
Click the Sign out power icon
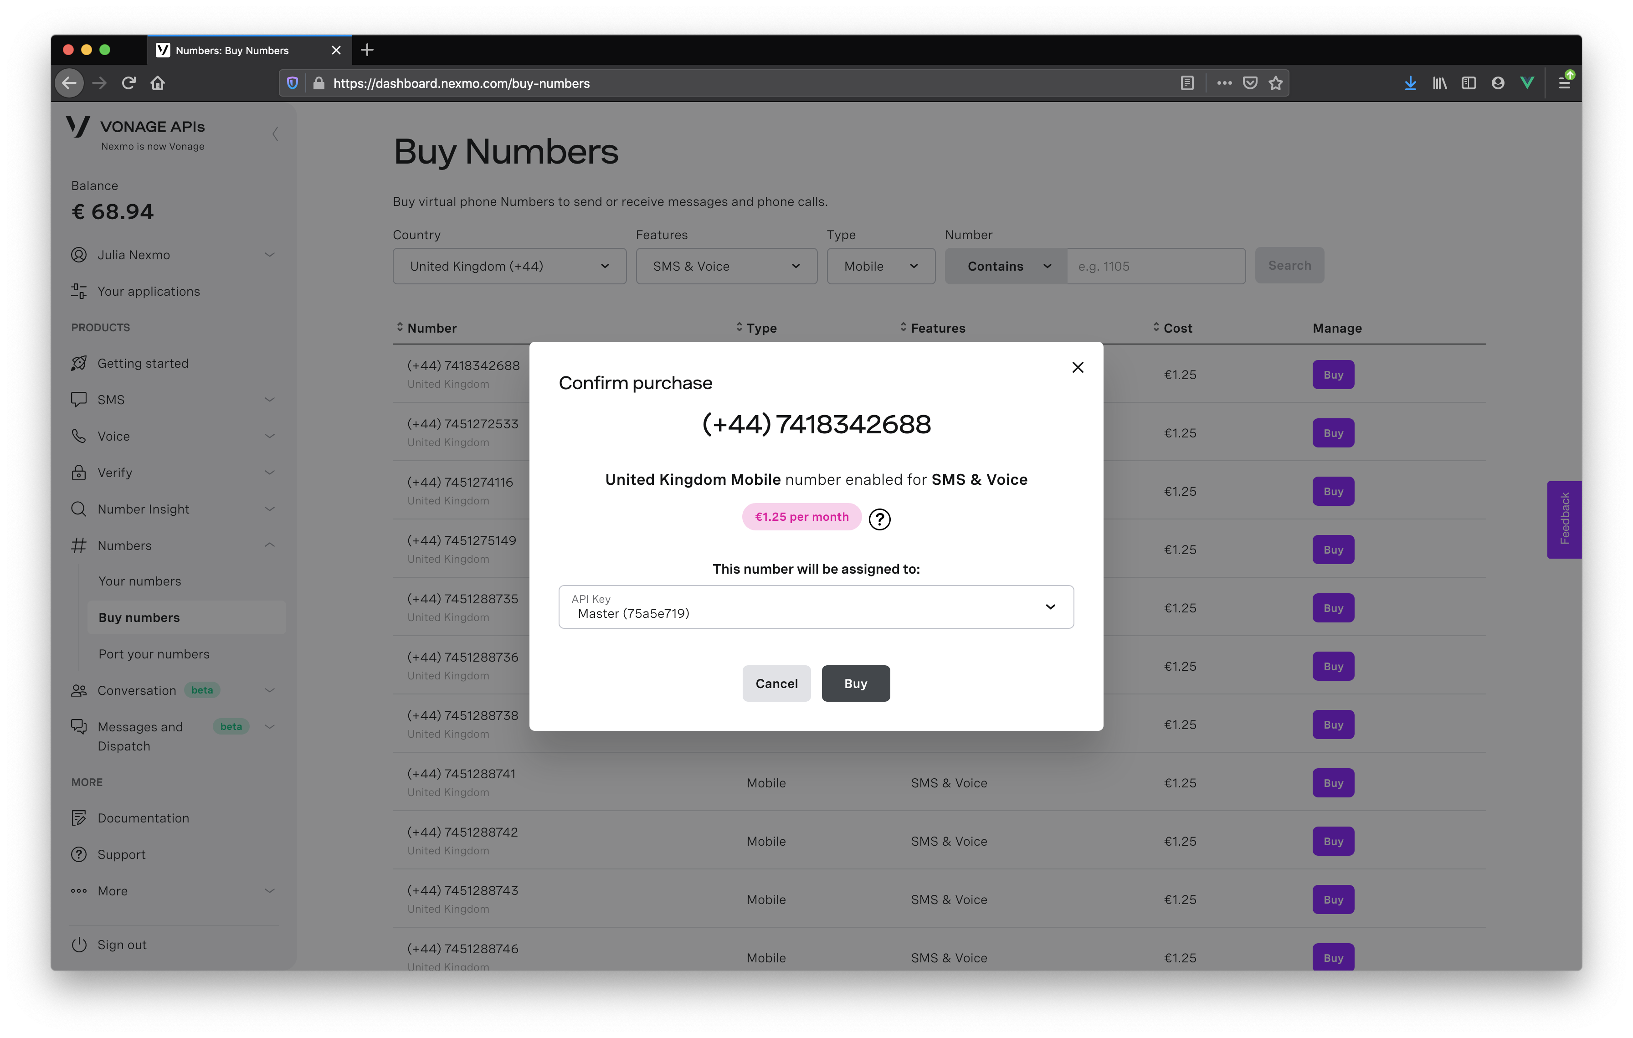coord(79,945)
